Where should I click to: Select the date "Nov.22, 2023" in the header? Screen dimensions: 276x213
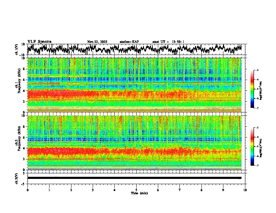(97, 42)
